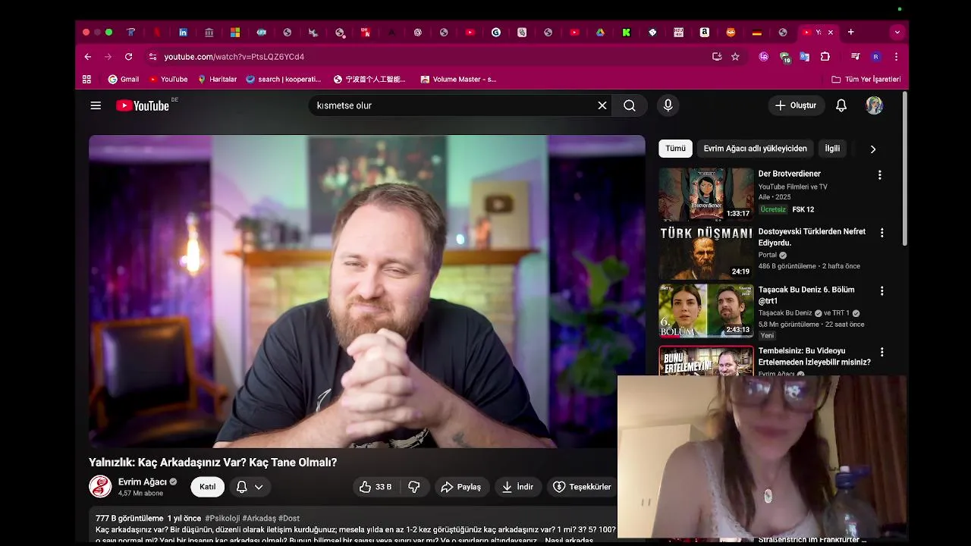Open the Gmail bookmark
The width and height of the screenshot is (971, 546).
pyautogui.click(x=123, y=79)
